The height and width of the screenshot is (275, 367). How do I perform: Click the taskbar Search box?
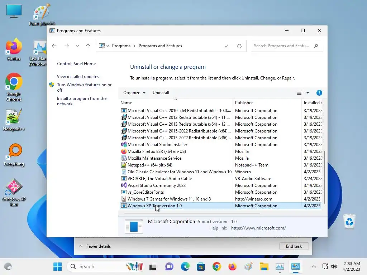pyautogui.click(x=105, y=266)
